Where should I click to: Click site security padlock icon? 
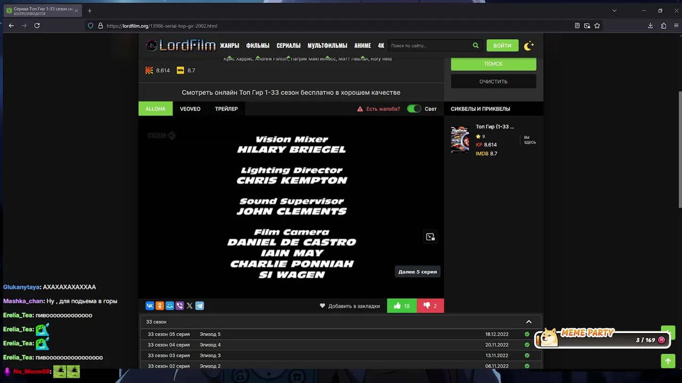pyautogui.click(x=100, y=26)
